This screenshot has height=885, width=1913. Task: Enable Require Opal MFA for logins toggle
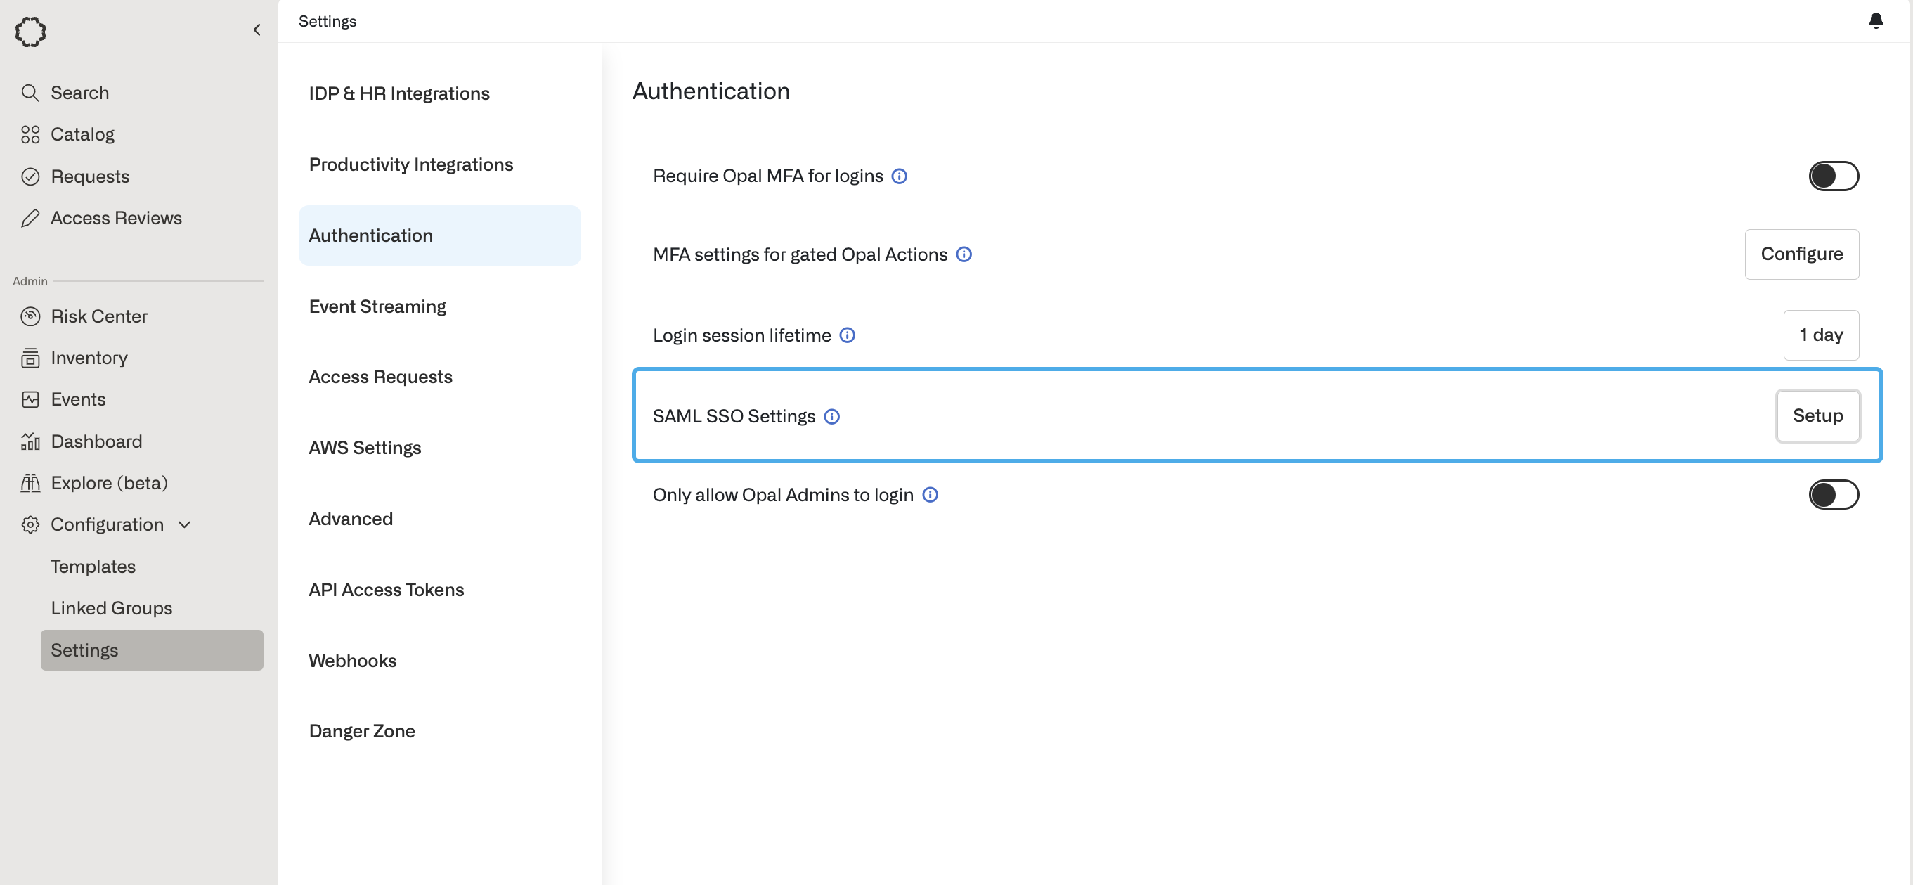tap(1833, 176)
